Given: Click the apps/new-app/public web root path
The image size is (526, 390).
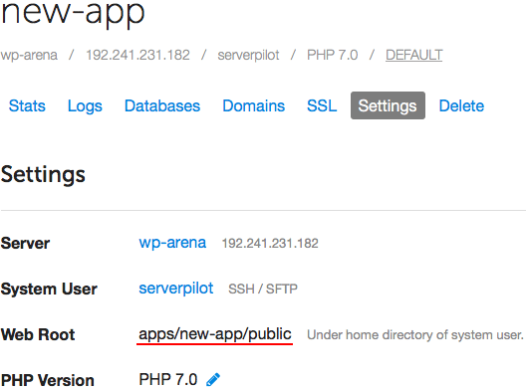Looking at the screenshot, I should pyautogui.click(x=215, y=334).
